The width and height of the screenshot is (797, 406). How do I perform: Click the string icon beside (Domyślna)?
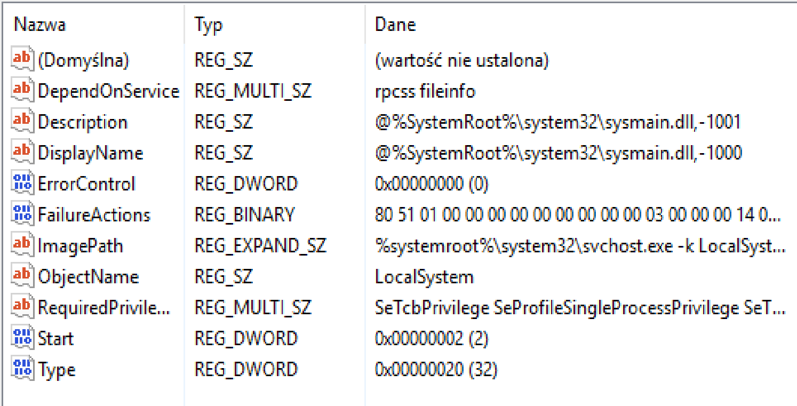[22, 60]
